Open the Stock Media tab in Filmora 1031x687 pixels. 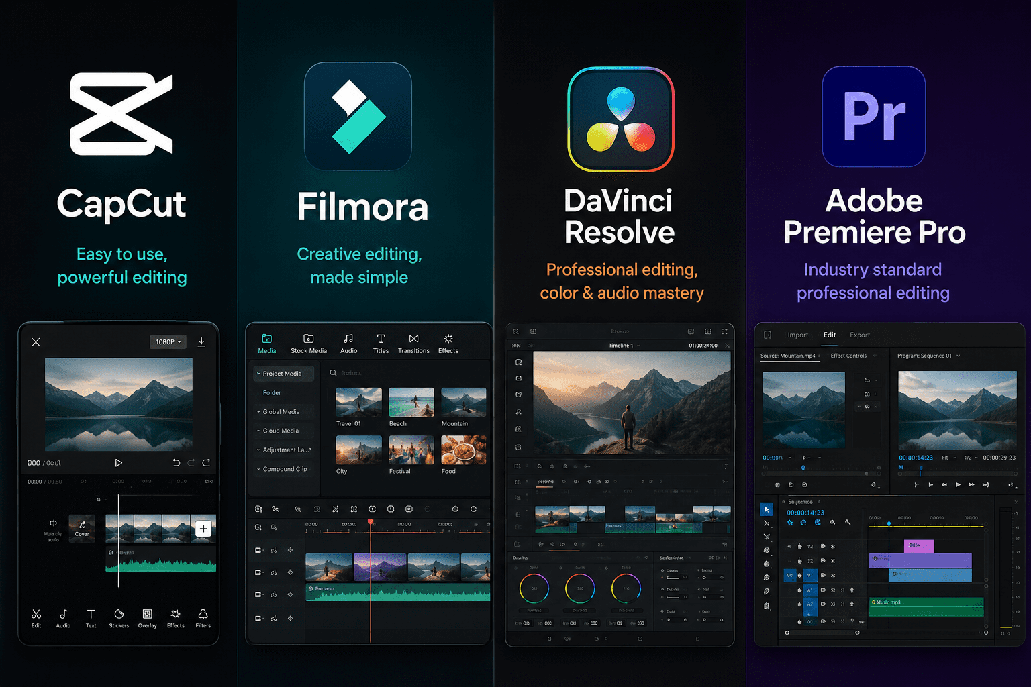coord(309,343)
